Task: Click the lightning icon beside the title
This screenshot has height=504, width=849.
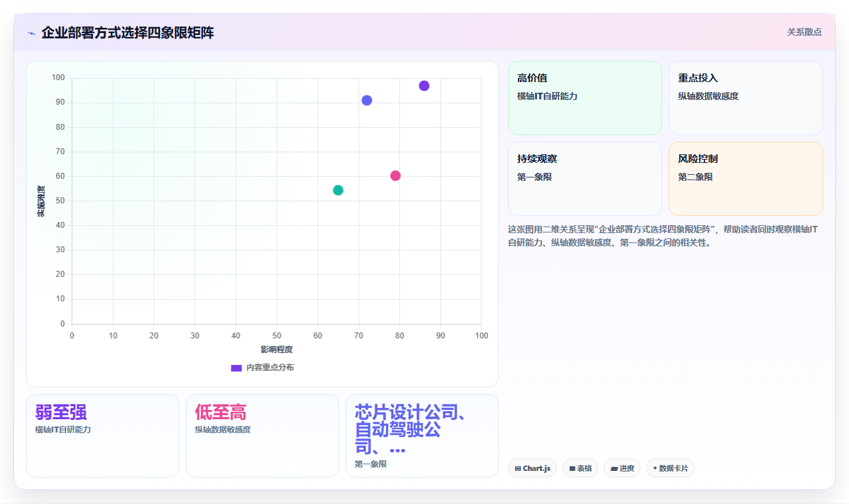Action: click(x=31, y=33)
